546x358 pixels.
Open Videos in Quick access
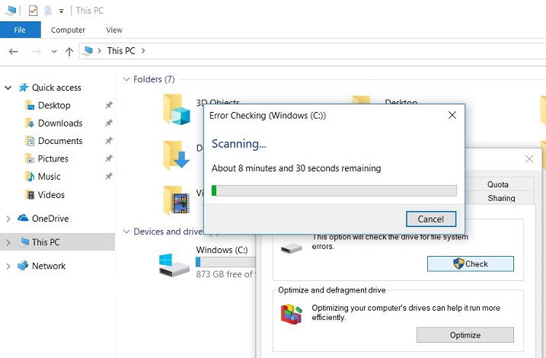tap(51, 195)
